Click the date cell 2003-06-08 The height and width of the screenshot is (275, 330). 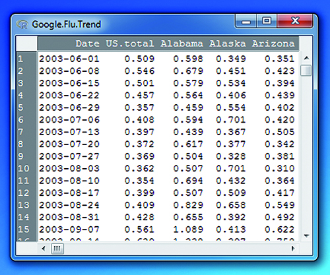[69, 71]
